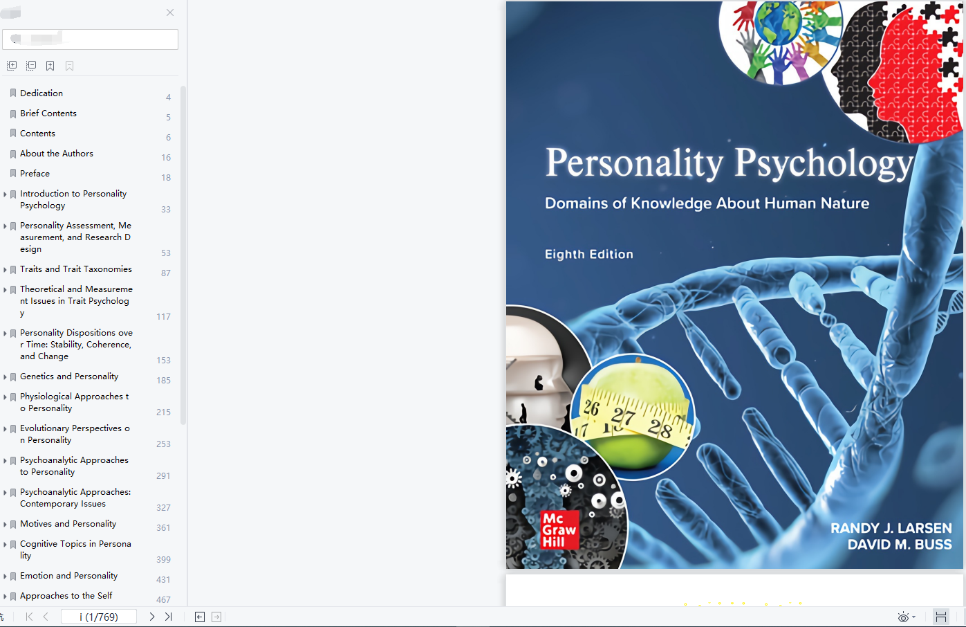Click the previous view back arrow

click(x=200, y=617)
